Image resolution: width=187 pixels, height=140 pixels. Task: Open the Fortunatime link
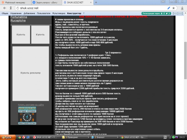pyautogui.click(x=19, y=17)
